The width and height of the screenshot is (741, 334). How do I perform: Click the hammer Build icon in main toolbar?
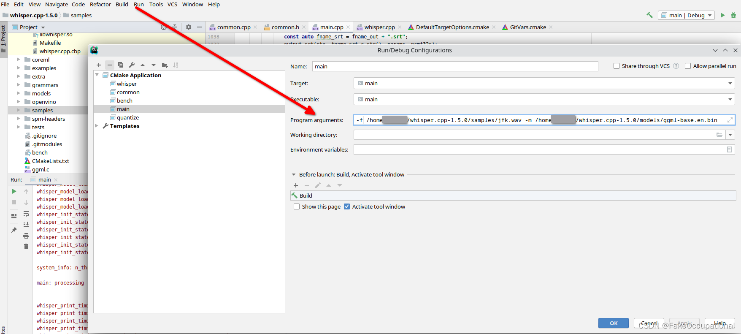(649, 15)
